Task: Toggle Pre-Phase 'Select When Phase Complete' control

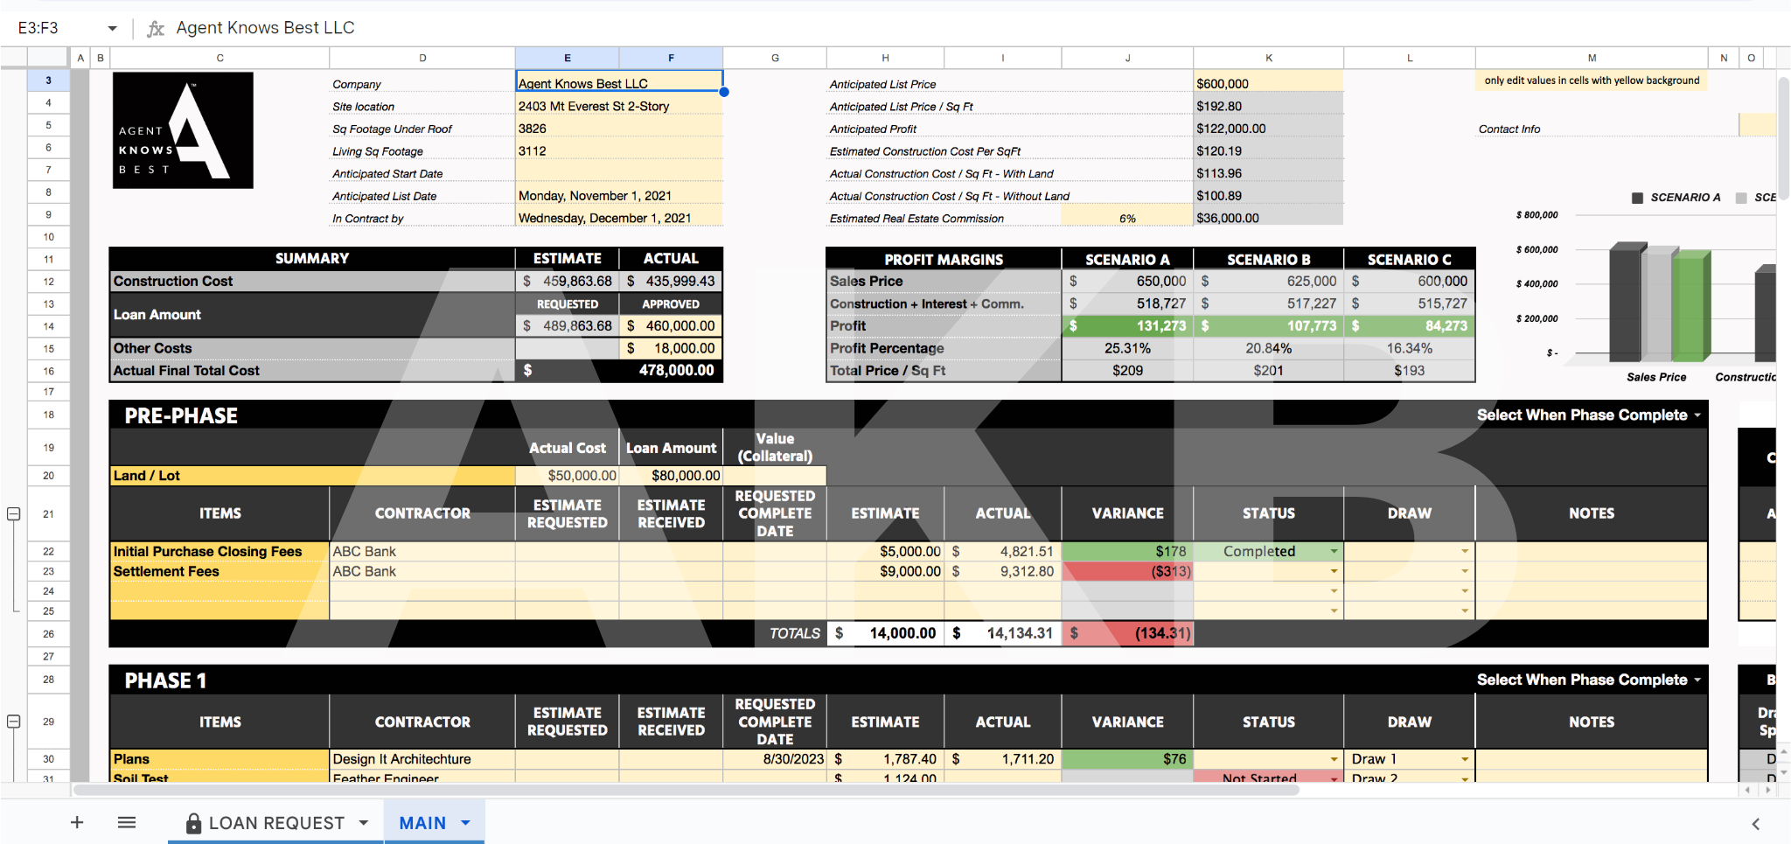Action: point(1697,415)
